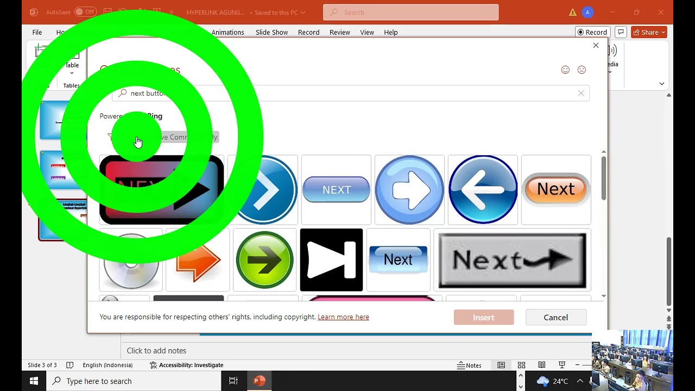The width and height of the screenshot is (695, 391).
Task: Open the Share dropdown
Action: coord(649,32)
